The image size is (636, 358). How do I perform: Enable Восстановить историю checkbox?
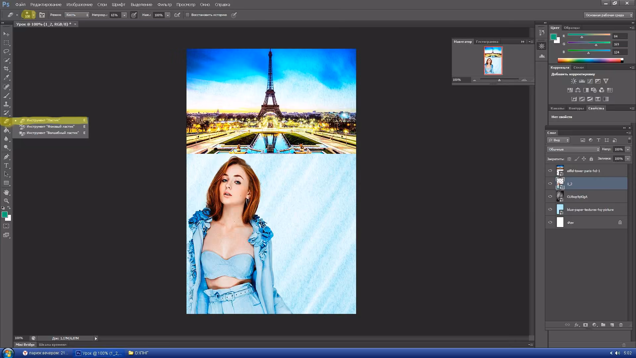[x=187, y=15]
